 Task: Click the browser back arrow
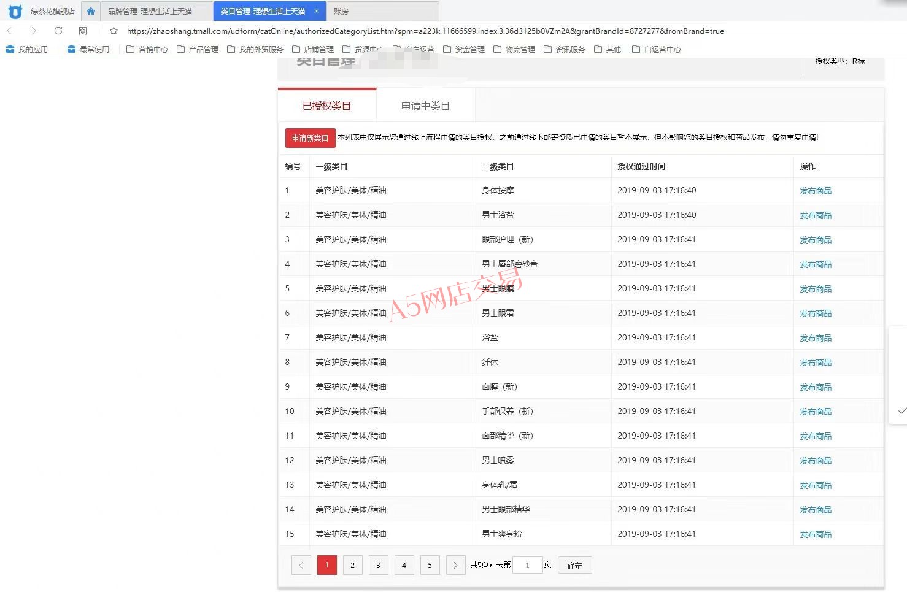point(10,31)
